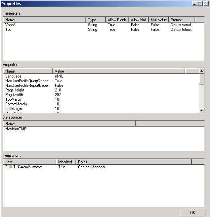This screenshot has height=217, width=210.
Task: Click Permissions Roles column header
Action: pyautogui.click(x=134, y=162)
